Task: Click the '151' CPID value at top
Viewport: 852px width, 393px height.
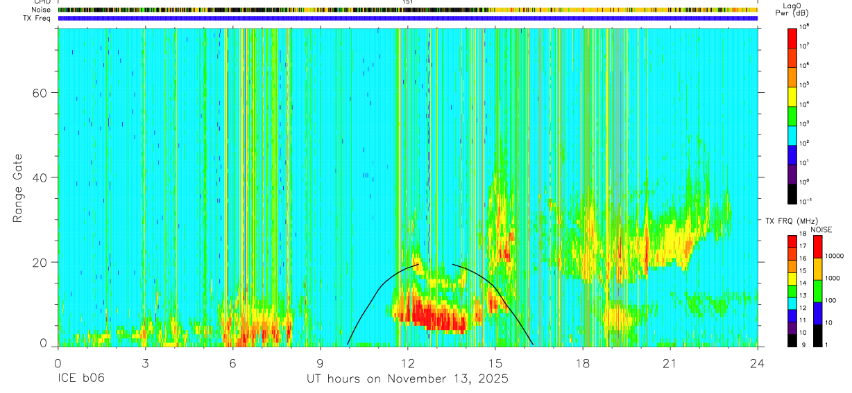Action: point(407,2)
